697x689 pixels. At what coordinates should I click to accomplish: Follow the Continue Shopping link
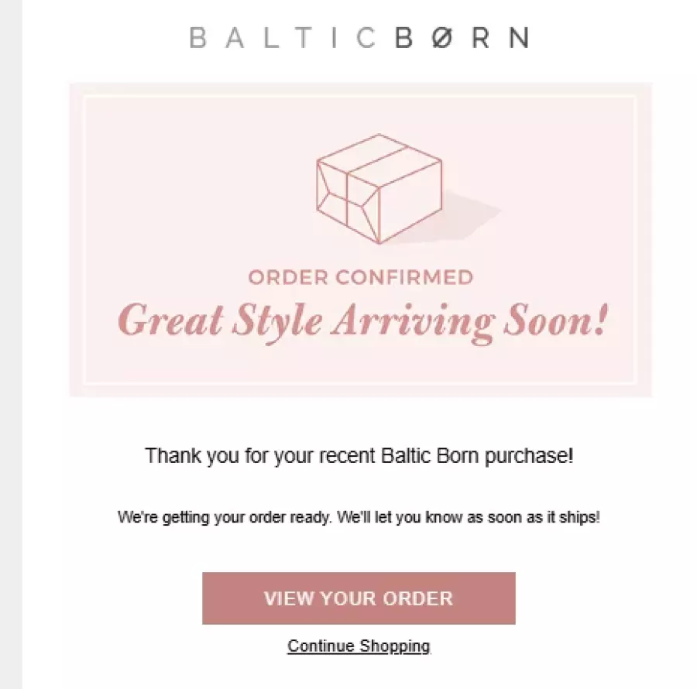pyautogui.click(x=359, y=646)
